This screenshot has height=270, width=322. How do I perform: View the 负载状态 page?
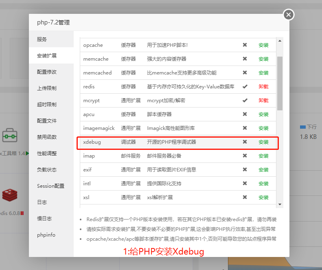tap(51, 169)
